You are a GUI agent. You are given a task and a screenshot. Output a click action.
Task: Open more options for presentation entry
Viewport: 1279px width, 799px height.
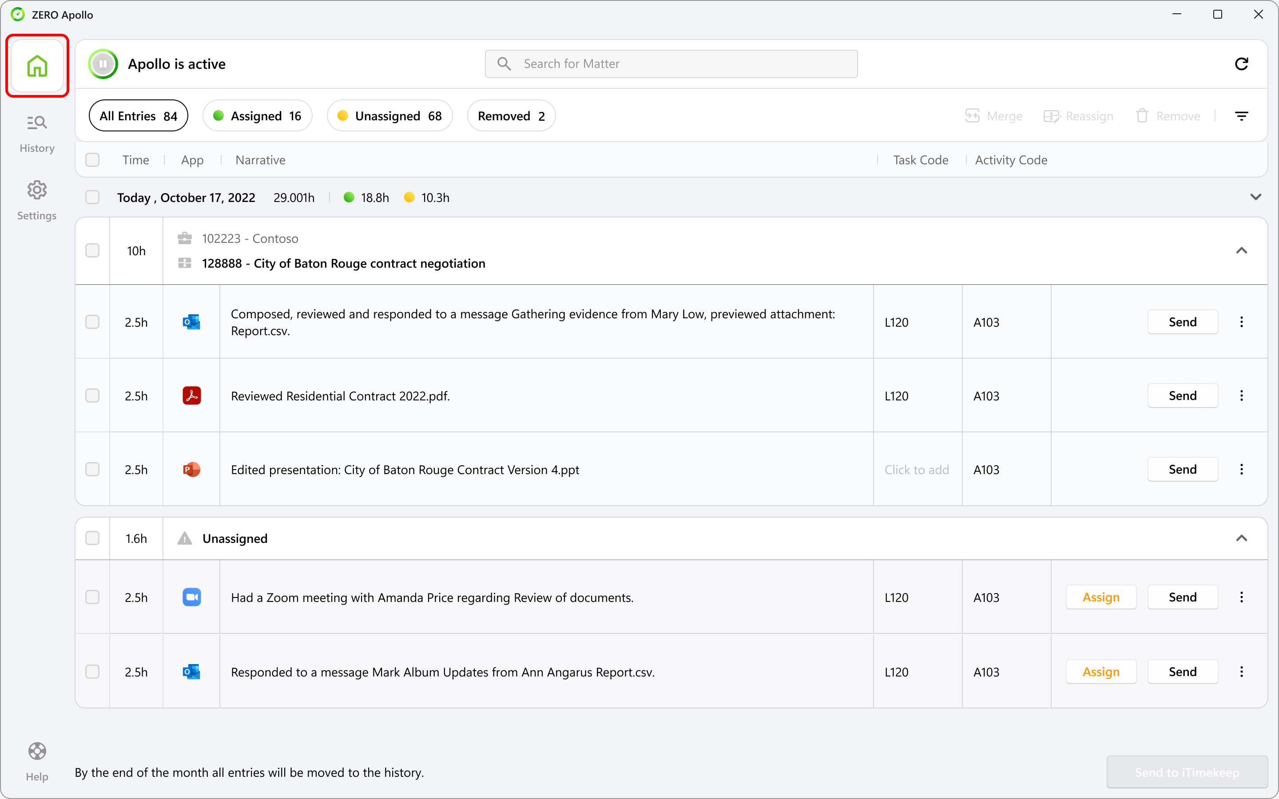click(x=1242, y=469)
